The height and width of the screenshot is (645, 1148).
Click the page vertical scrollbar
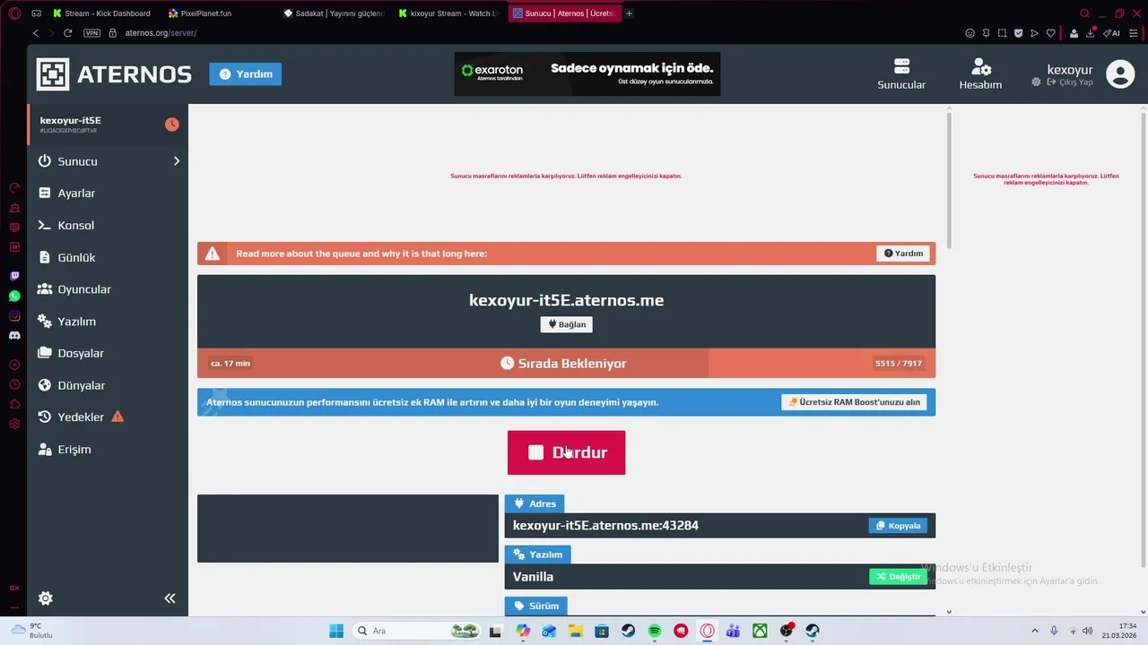pyautogui.click(x=949, y=179)
